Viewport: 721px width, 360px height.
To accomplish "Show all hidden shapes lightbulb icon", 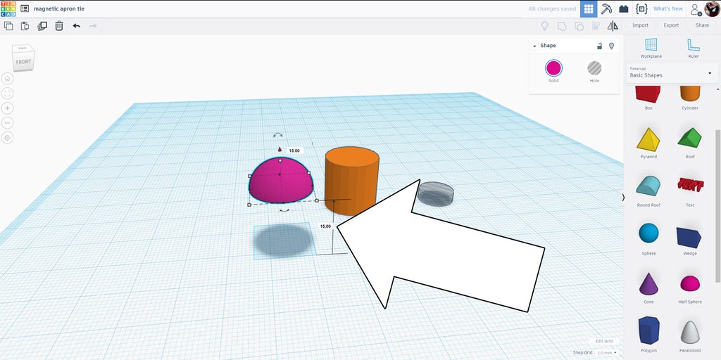I will pos(545,26).
